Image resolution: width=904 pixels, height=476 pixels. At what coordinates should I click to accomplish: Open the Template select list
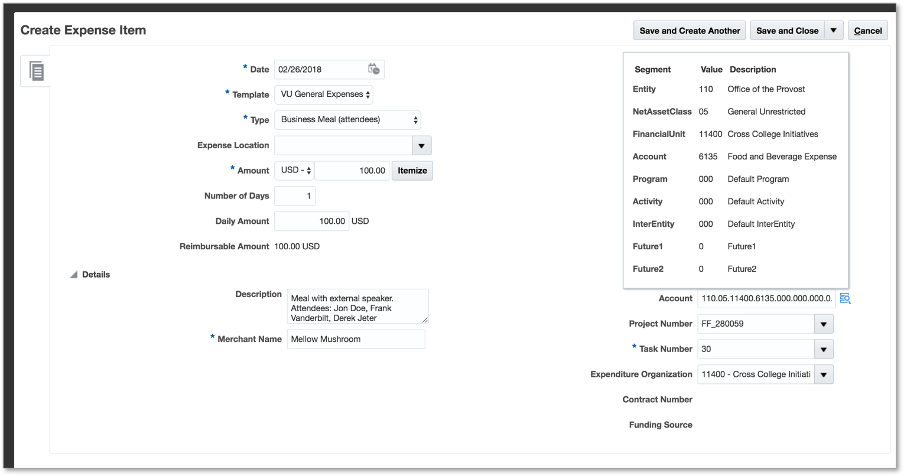(x=324, y=94)
